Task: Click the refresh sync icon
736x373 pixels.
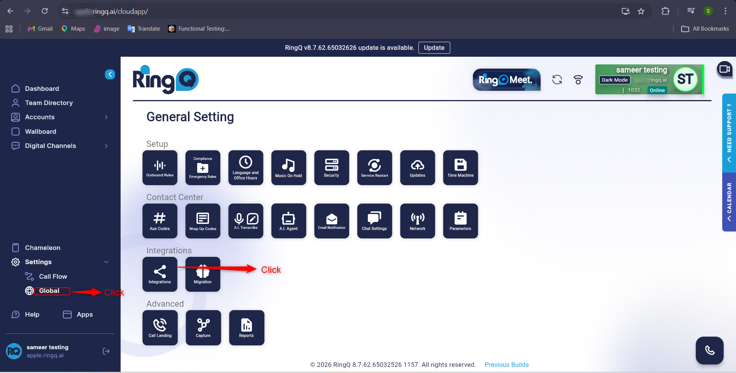Action: click(557, 80)
